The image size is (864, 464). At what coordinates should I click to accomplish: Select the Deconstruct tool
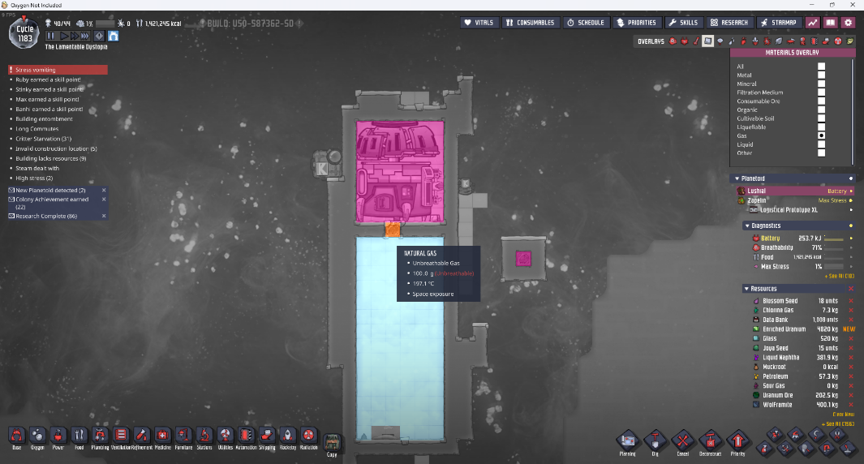711,442
